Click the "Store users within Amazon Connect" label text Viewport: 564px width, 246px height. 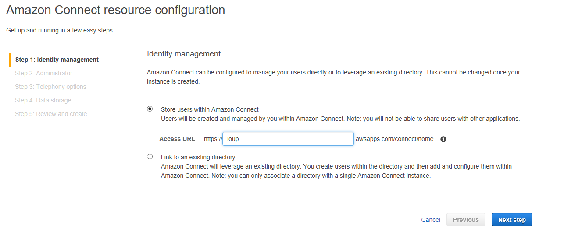(x=210, y=109)
